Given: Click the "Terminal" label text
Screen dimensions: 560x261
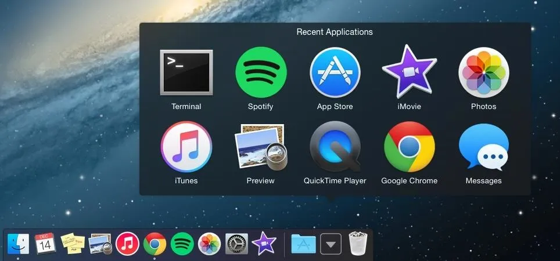Looking at the screenshot, I should pos(186,106).
